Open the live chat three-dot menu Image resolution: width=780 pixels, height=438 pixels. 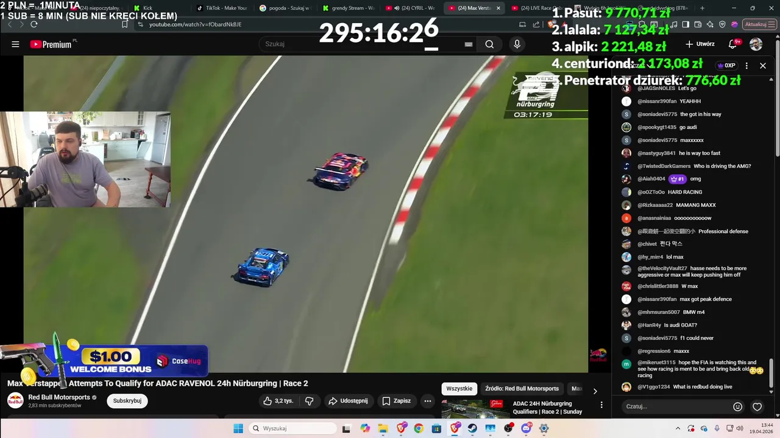click(x=746, y=66)
